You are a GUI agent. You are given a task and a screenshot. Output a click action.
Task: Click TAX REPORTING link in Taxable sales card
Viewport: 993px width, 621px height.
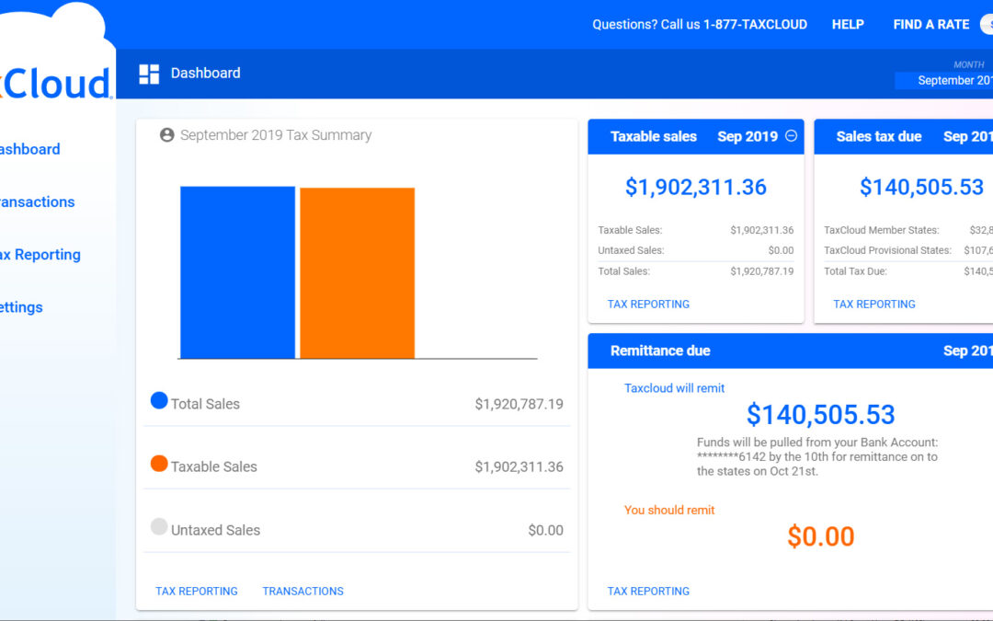click(648, 305)
